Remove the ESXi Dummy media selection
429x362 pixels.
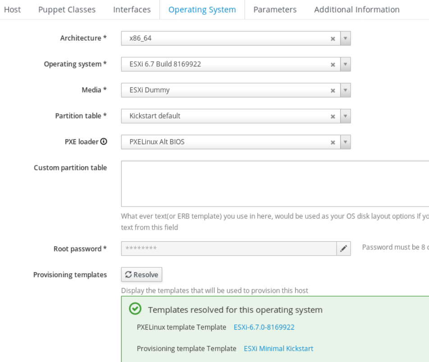[333, 91]
